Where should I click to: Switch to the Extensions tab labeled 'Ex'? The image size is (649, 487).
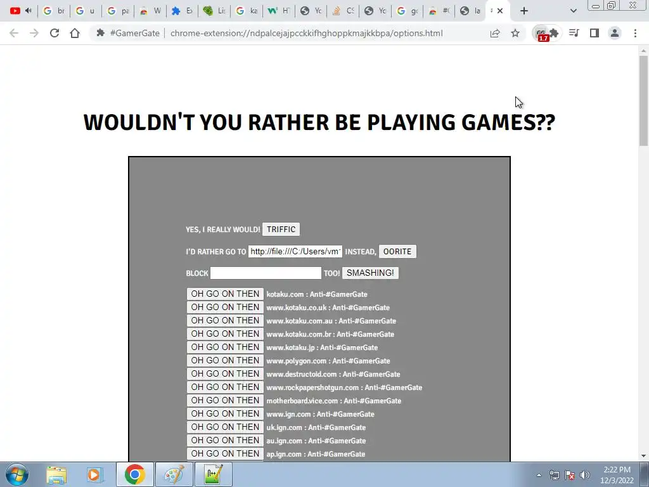click(x=182, y=11)
